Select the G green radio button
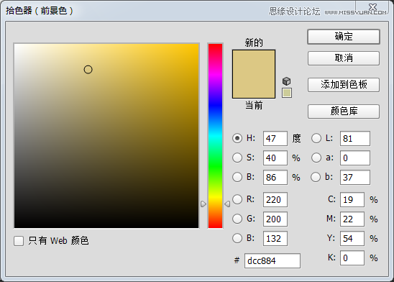This screenshot has width=394, height=282. pos(237,219)
